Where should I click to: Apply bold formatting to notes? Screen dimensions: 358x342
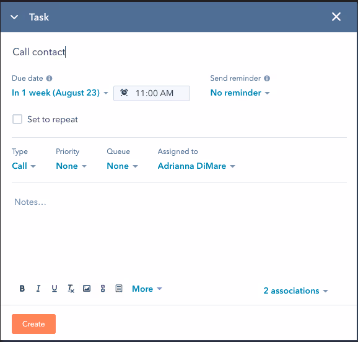[22, 289]
